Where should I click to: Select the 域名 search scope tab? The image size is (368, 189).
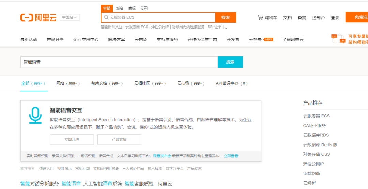[120, 8]
